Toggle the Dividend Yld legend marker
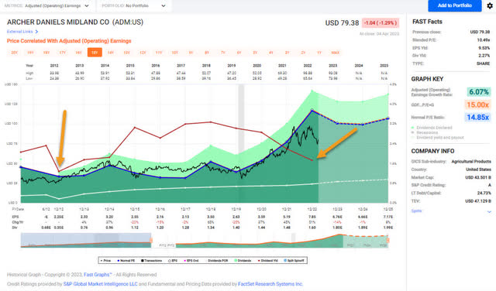 coord(259,261)
